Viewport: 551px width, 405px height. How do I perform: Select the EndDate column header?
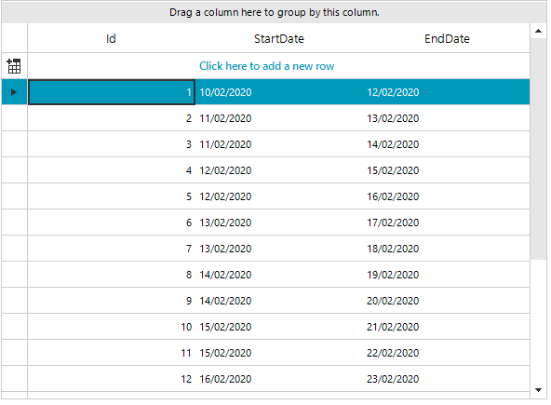(x=447, y=38)
